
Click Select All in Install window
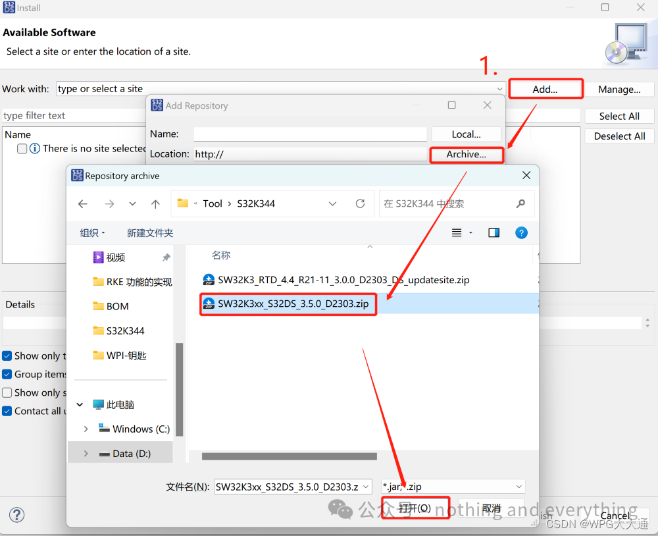(619, 117)
